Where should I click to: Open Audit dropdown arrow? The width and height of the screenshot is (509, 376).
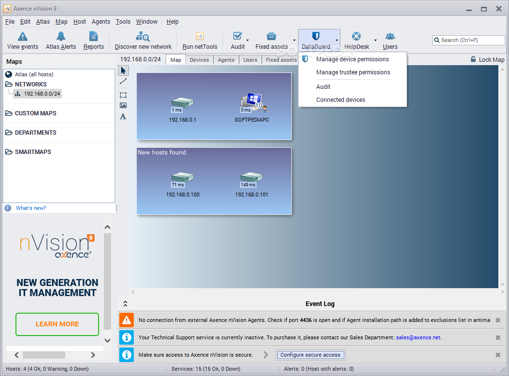coord(248,41)
